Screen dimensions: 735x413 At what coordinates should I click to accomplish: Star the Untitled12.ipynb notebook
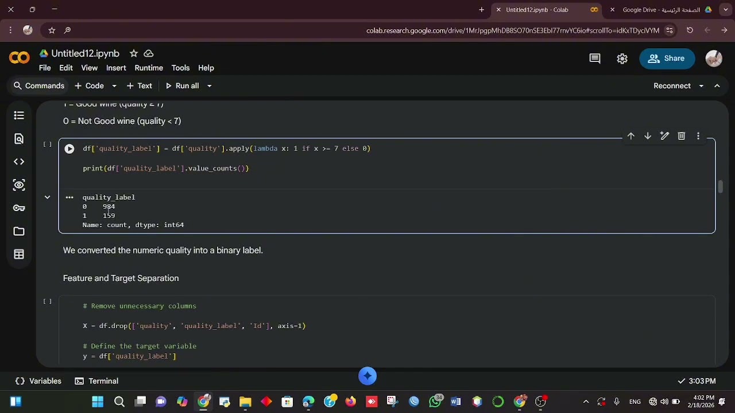pos(134,53)
